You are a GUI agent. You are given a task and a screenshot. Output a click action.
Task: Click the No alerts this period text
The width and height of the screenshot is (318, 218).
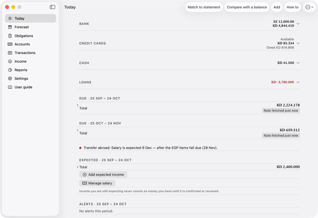pos(96,211)
